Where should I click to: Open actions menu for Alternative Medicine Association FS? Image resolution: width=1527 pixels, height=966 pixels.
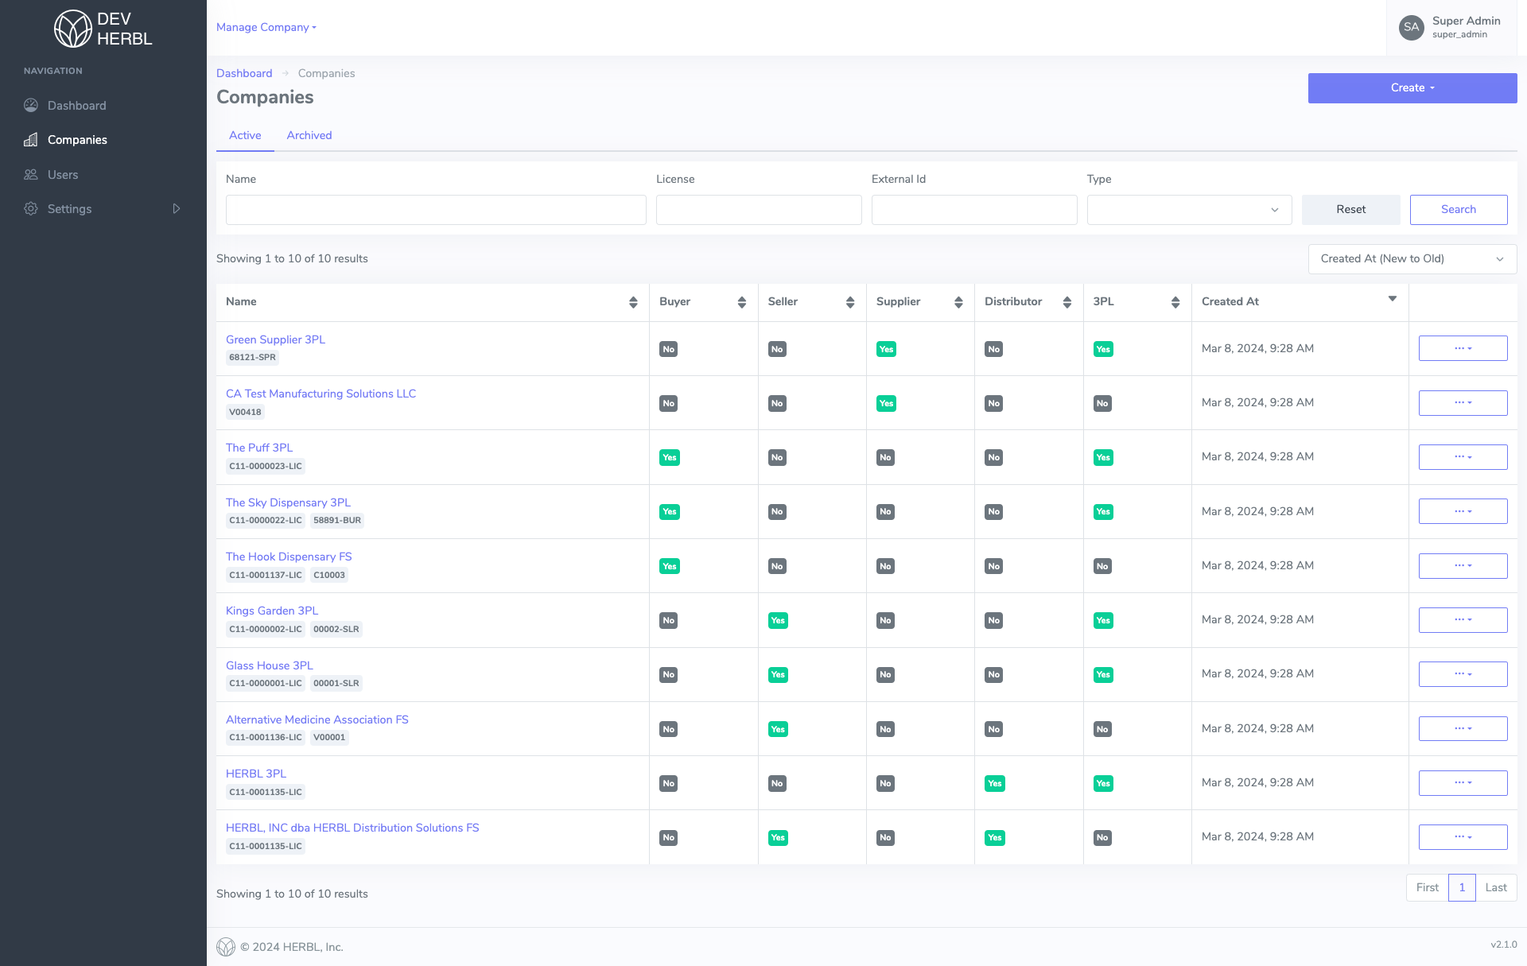(x=1463, y=728)
